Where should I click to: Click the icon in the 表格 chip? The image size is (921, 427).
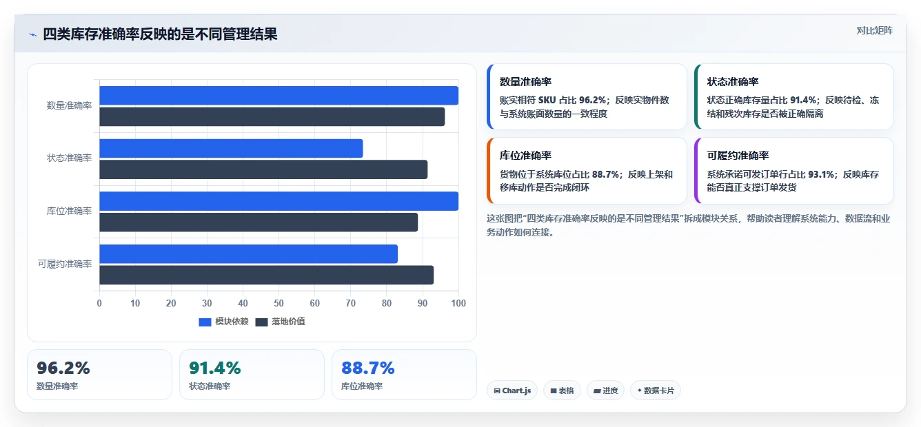553,390
